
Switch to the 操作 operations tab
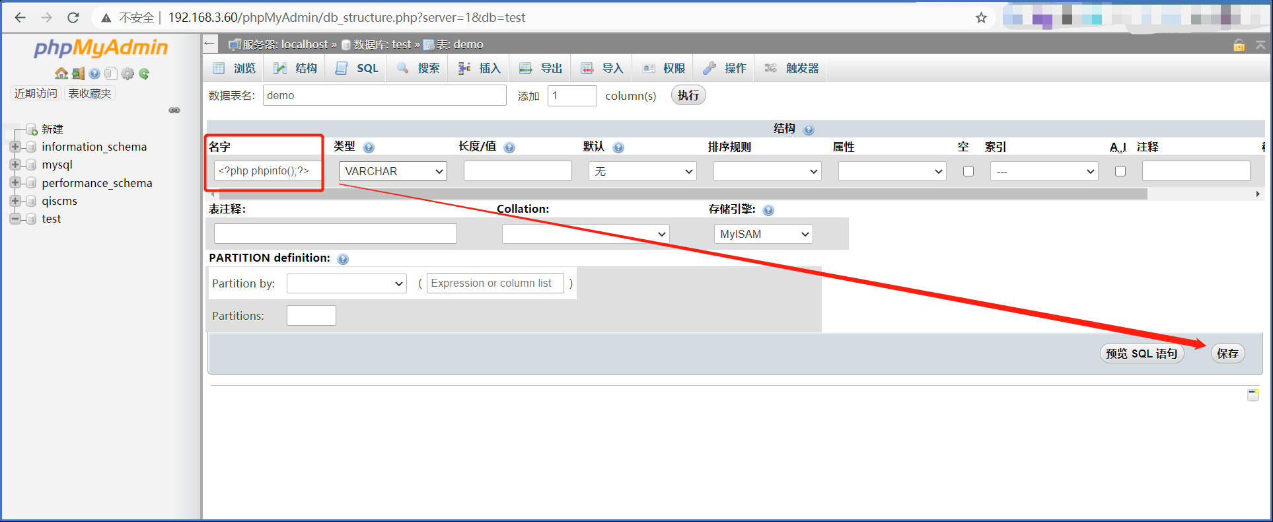pyautogui.click(x=725, y=68)
